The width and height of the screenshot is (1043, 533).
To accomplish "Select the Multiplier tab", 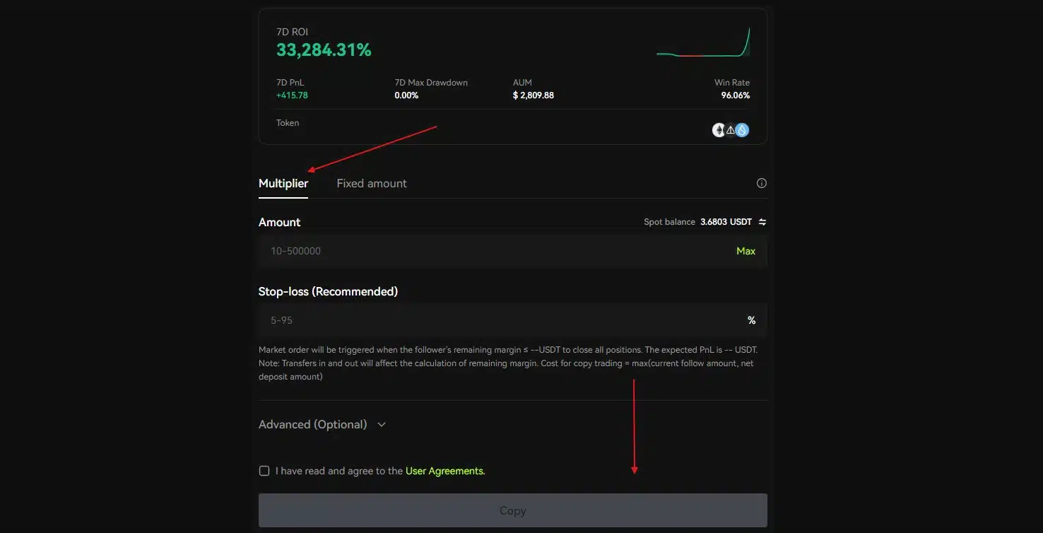I will pyautogui.click(x=283, y=183).
